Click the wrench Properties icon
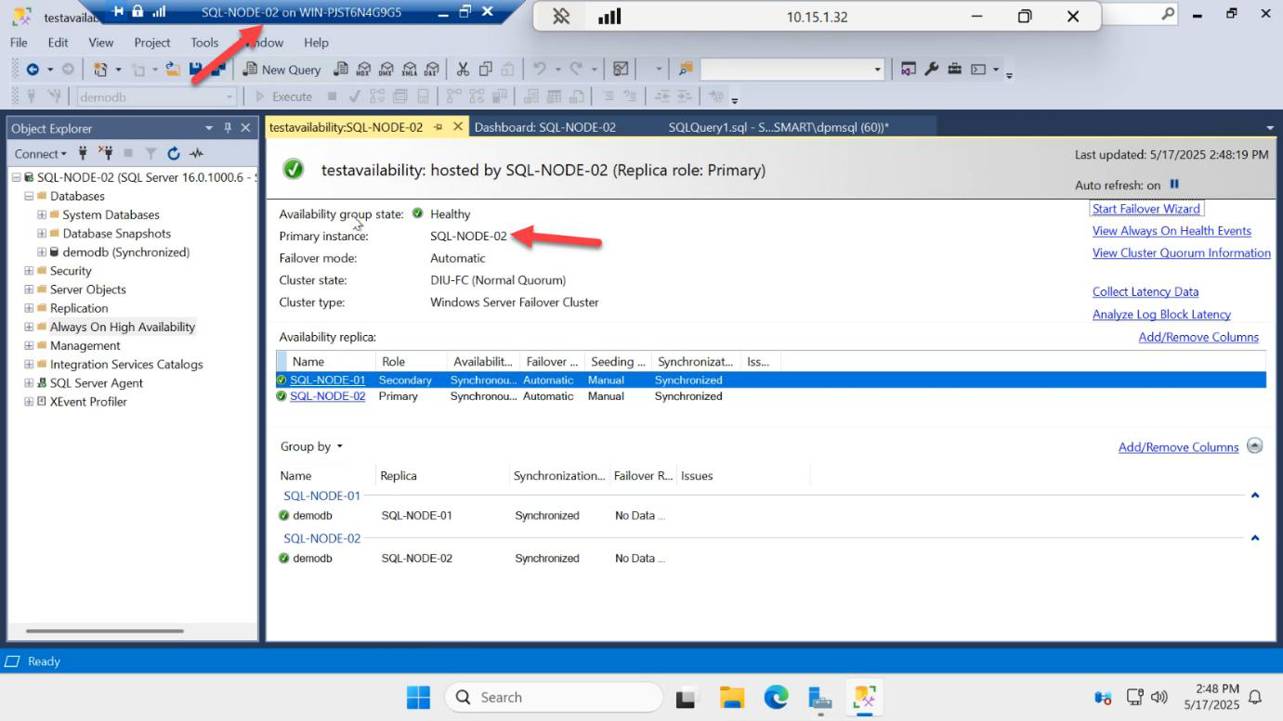This screenshot has height=721, width=1283. tap(931, 70)
